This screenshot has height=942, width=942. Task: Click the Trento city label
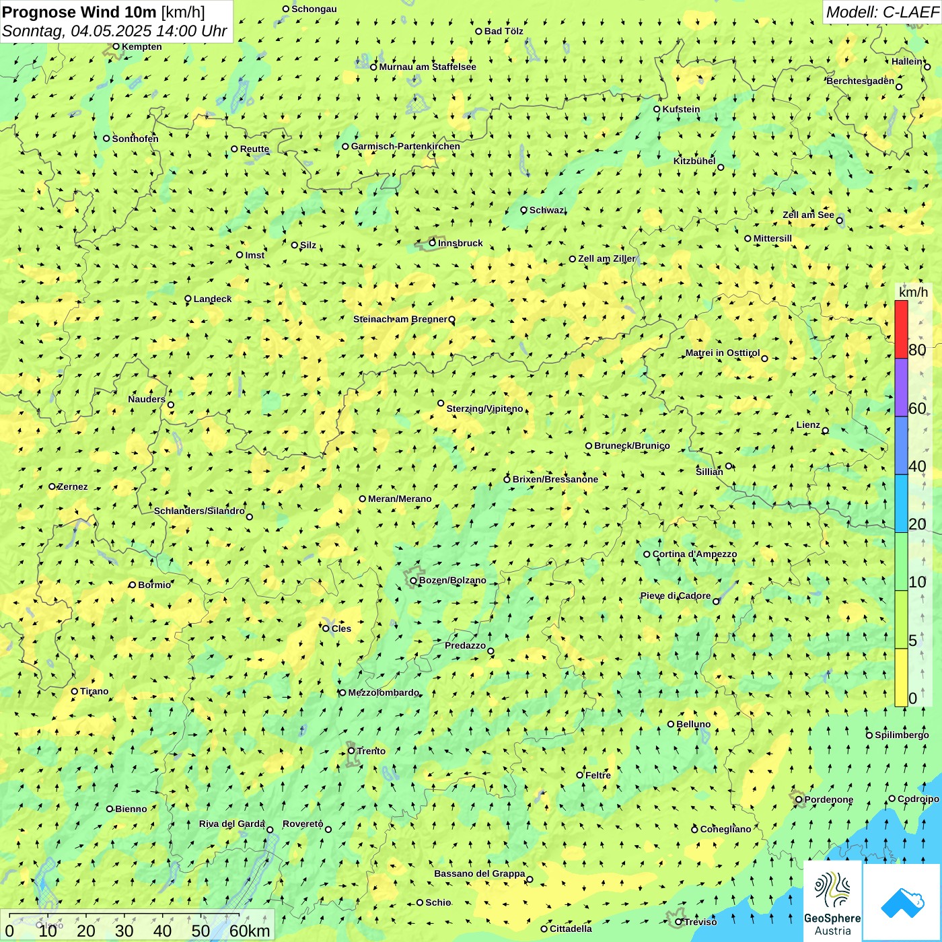point(371,751)
